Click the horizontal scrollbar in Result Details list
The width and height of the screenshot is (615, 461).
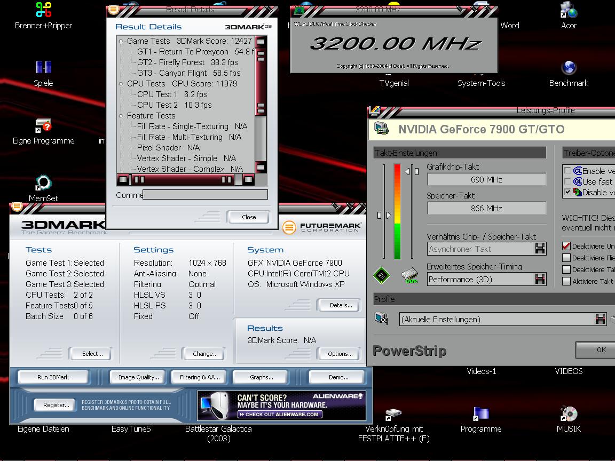186,179
